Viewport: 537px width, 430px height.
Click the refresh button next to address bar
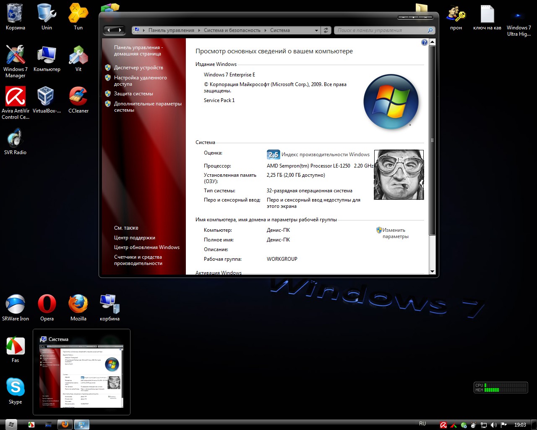(326, 30)
